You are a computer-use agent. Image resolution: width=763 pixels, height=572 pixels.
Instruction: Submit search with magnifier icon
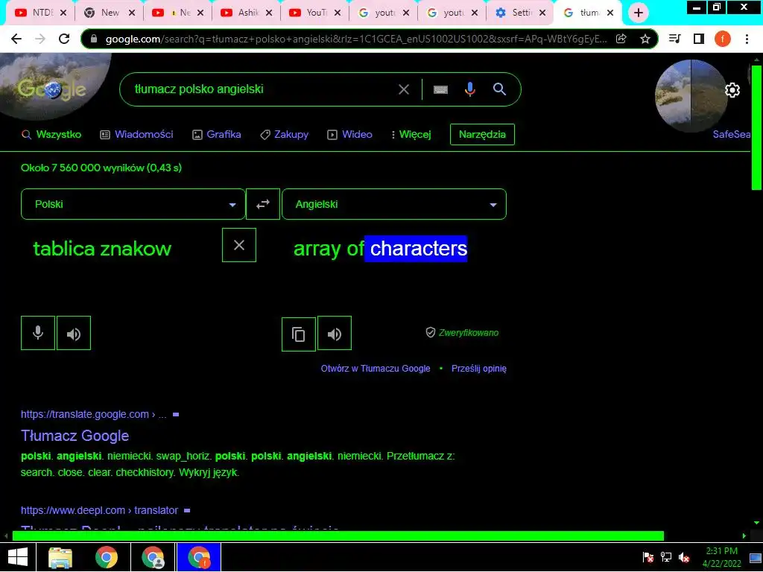(499, 89)
